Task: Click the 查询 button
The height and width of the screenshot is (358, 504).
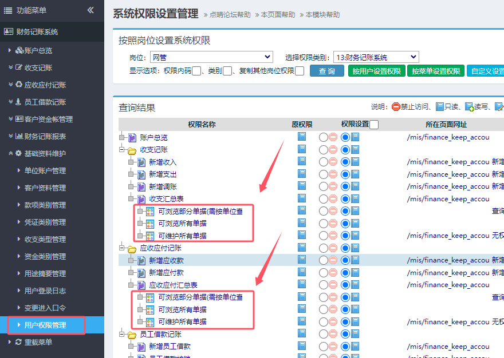Action: coord(327,71)
